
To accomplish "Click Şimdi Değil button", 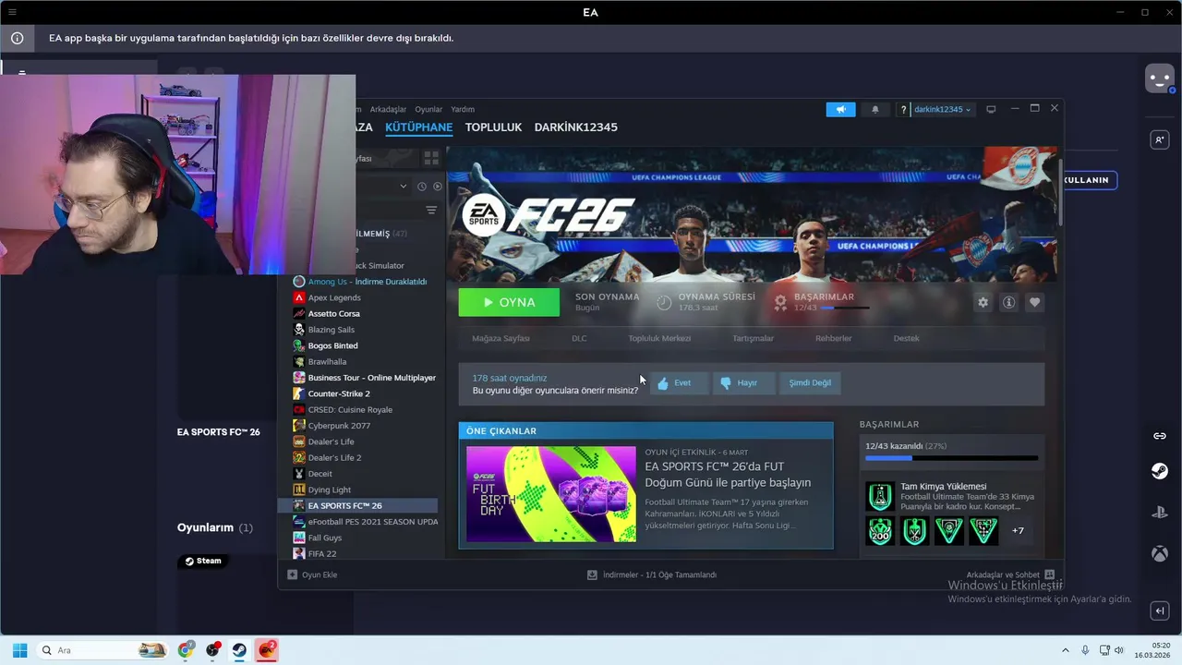I will point(810,383).
